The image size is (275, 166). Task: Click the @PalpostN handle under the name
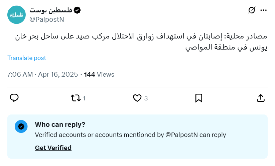coord(47,19)
